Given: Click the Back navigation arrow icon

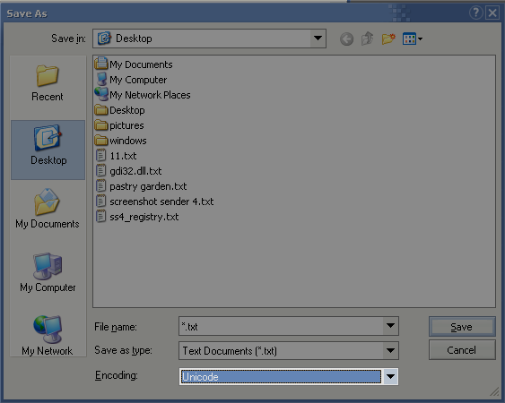Looking at the screenshot, I should click(346, 39).
